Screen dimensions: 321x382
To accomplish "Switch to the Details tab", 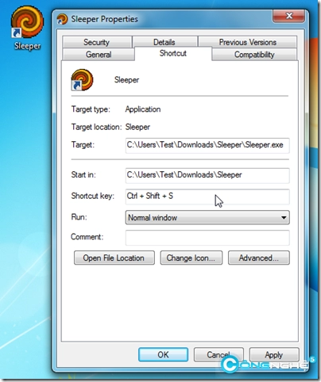I will click(164, 42).
